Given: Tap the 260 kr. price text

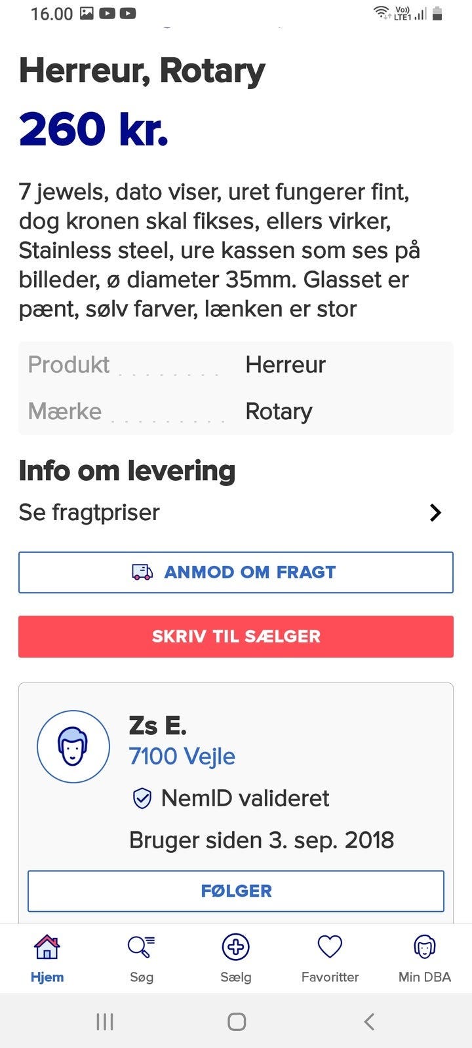Looking at the screenshot, I should tap(94, 128).
